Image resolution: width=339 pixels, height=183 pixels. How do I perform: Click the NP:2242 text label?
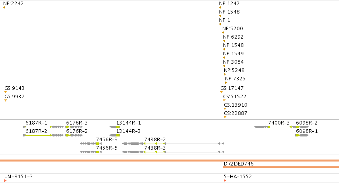[14, 4]
